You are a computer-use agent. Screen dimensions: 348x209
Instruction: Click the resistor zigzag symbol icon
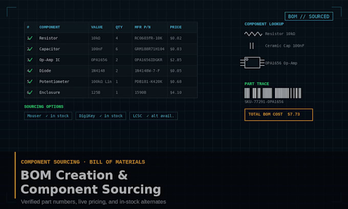(253, 34)
